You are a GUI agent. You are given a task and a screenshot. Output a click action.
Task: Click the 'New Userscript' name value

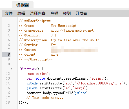64,26
